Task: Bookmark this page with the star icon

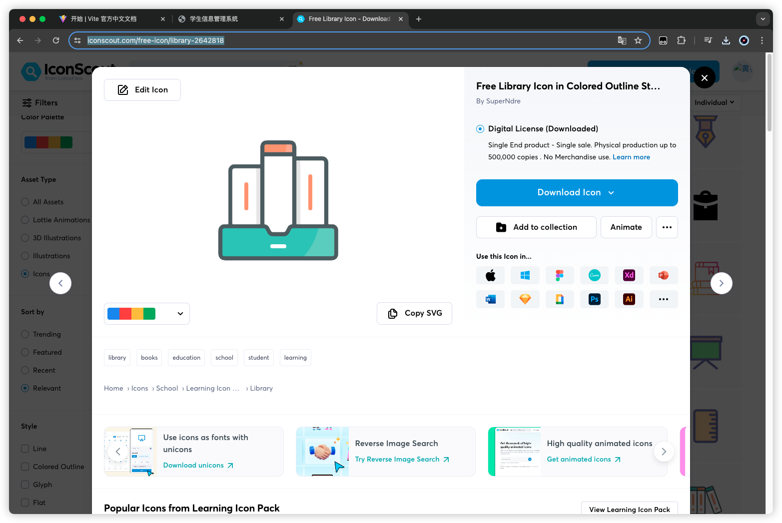Action: pyautogui.click(x=638, y=40)
